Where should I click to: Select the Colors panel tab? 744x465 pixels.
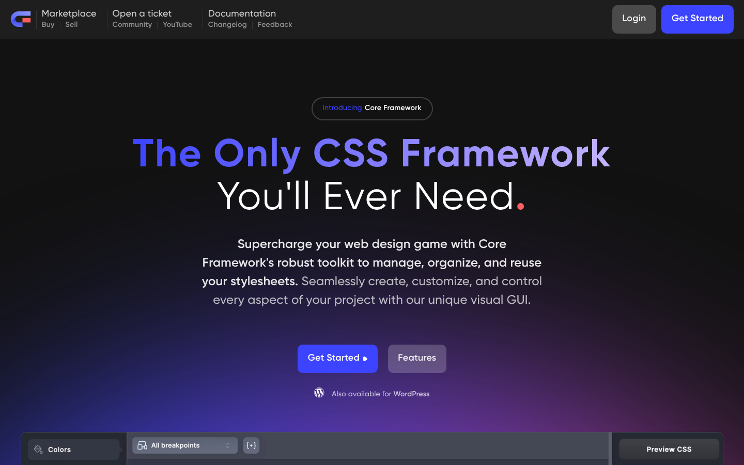[x=74, y=450]
